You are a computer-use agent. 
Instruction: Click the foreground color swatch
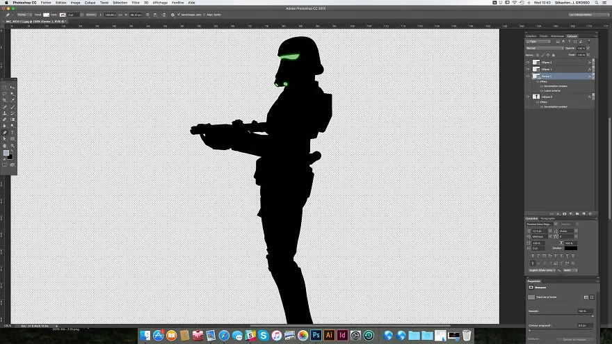(6, 153)
